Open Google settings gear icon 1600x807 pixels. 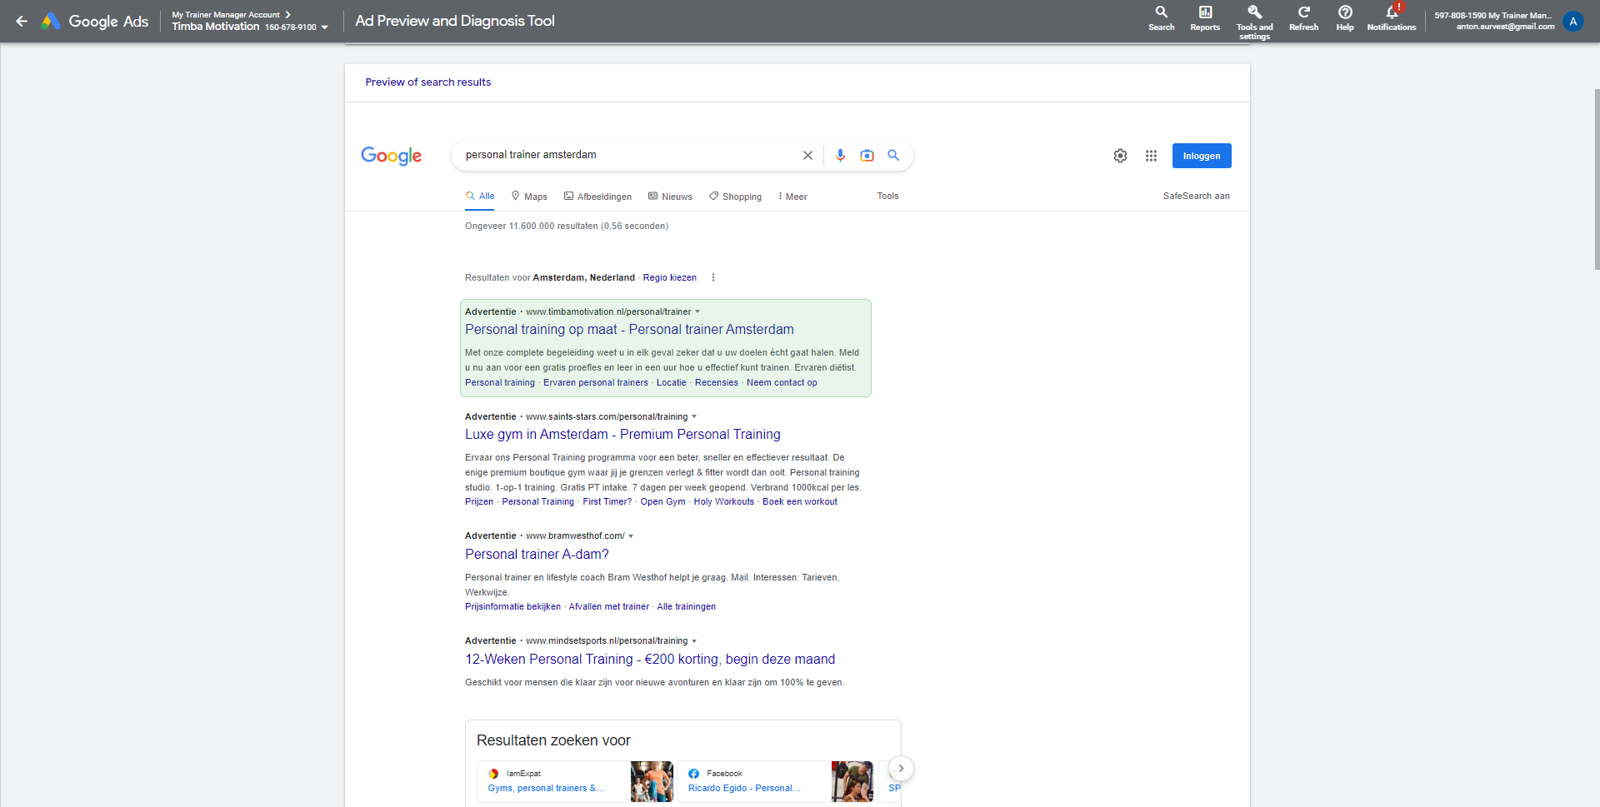(1120, 156)
